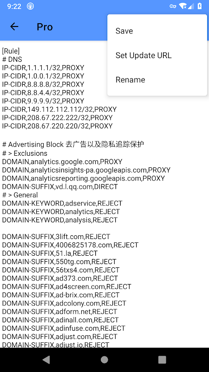
Task: Select Save from the overflow menu
Action: click(157, 31)
